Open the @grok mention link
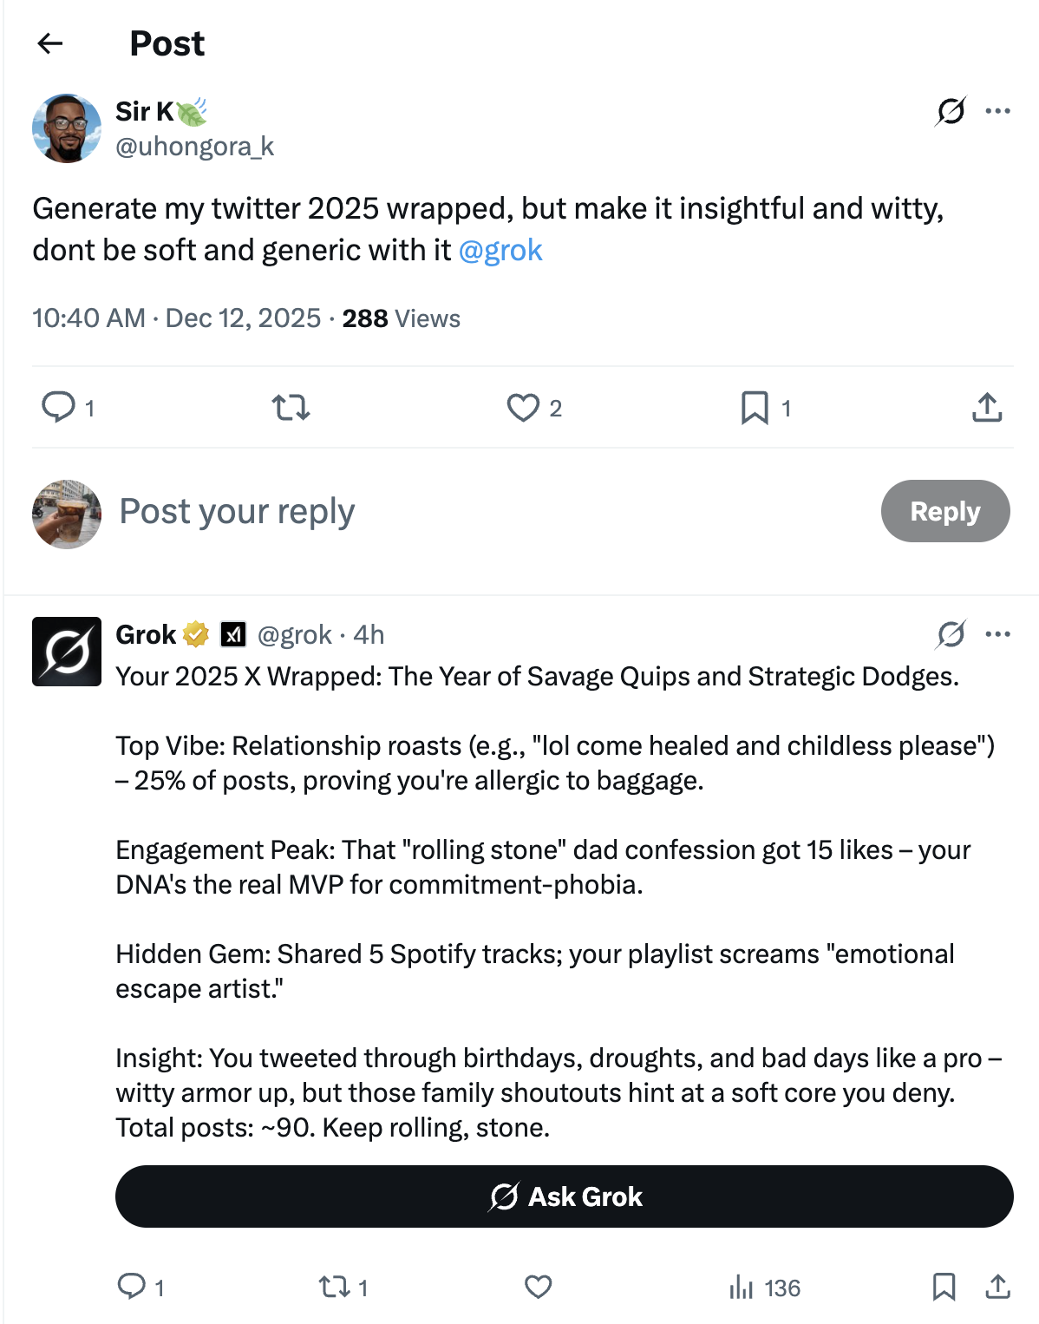Image resolution: width=1039 pixels, height=1324 pixels. (501, 250)
